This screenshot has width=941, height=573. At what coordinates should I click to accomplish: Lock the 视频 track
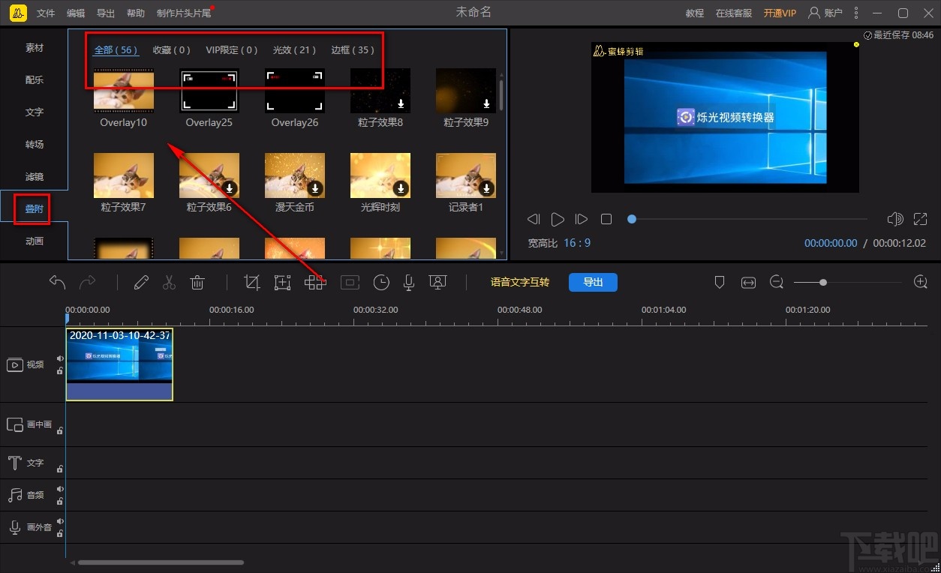click(60, 370)
